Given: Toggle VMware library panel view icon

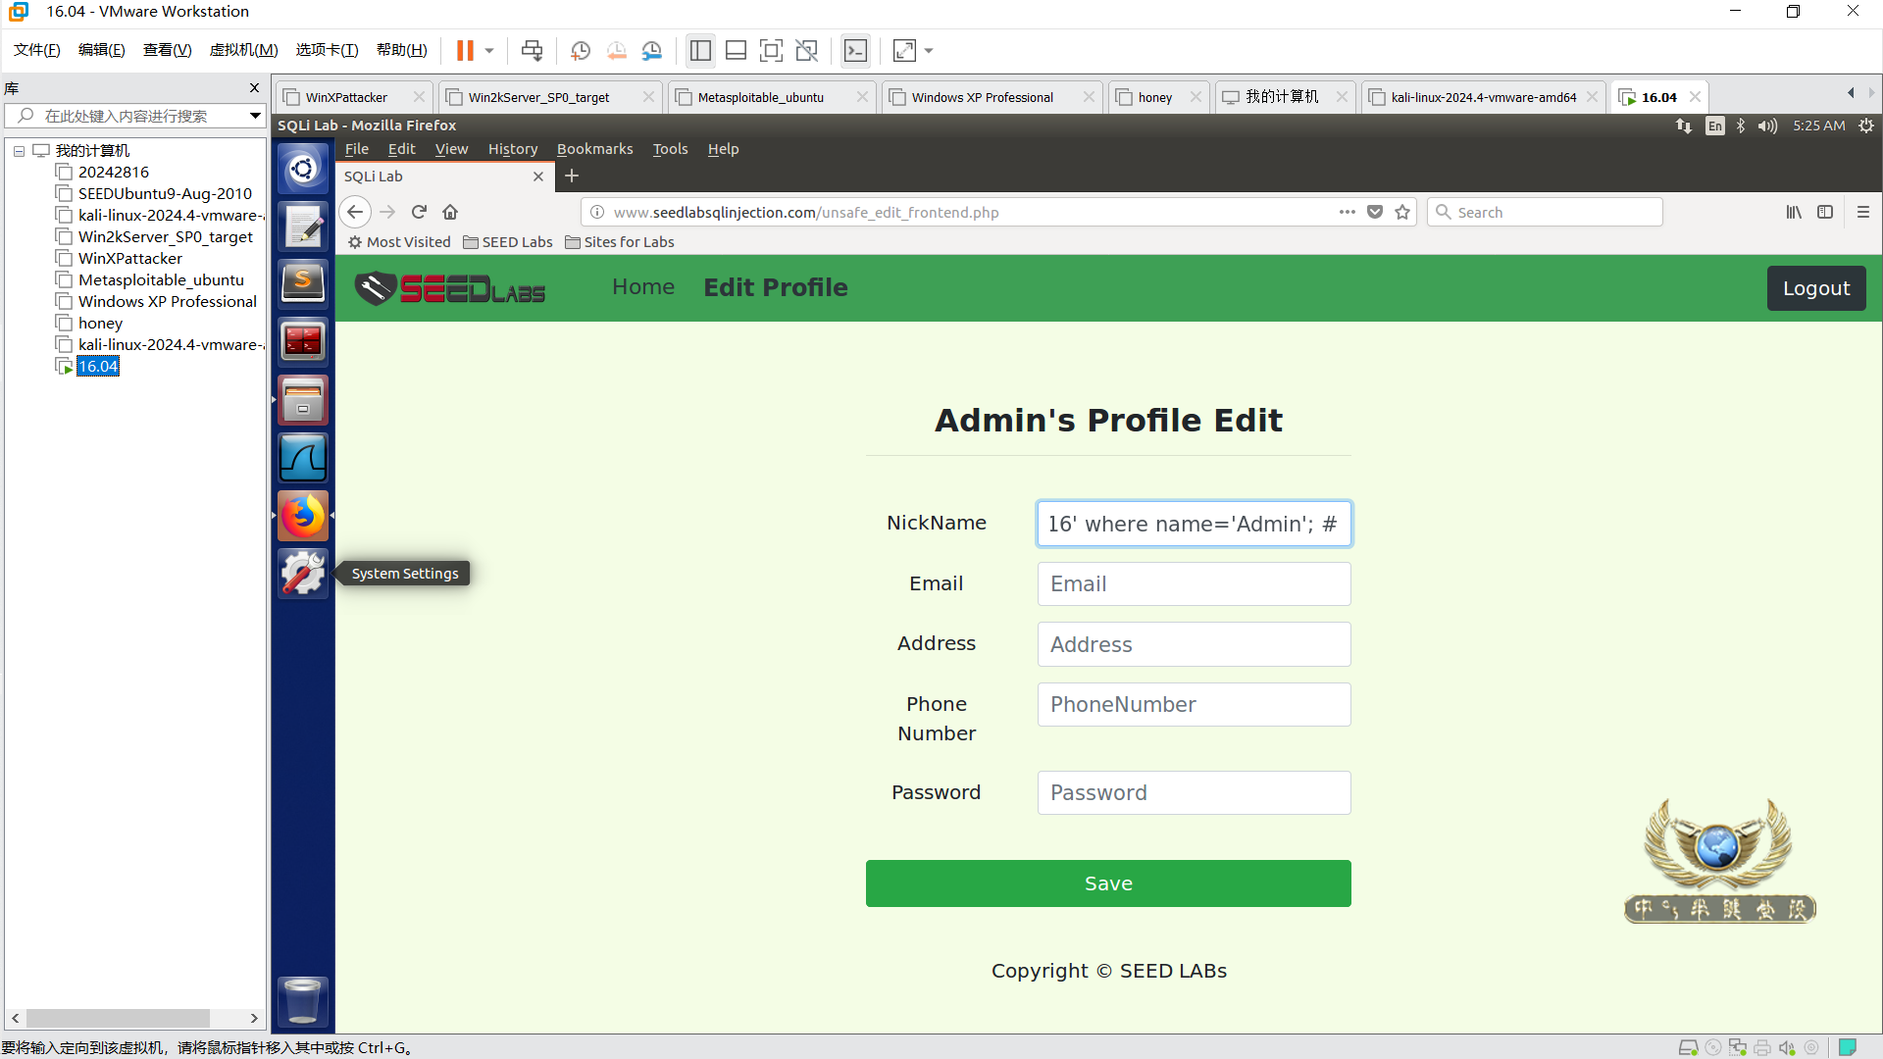Looking at the screenshot, I should 700,51.
